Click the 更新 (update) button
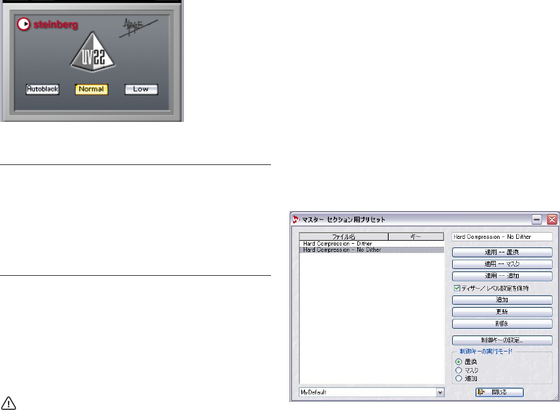 click(x=502, y=312)
